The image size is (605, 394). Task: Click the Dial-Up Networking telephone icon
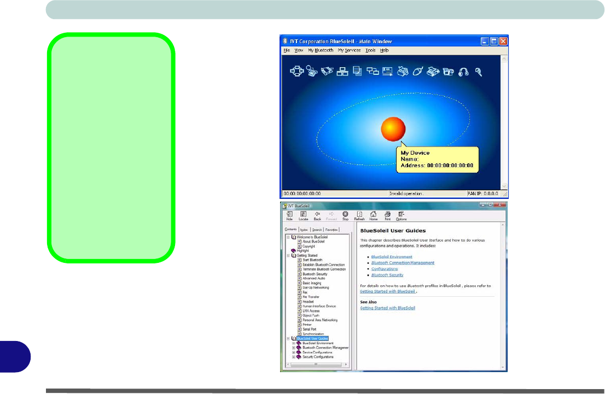pyautogui.click(x=312, y=72)
